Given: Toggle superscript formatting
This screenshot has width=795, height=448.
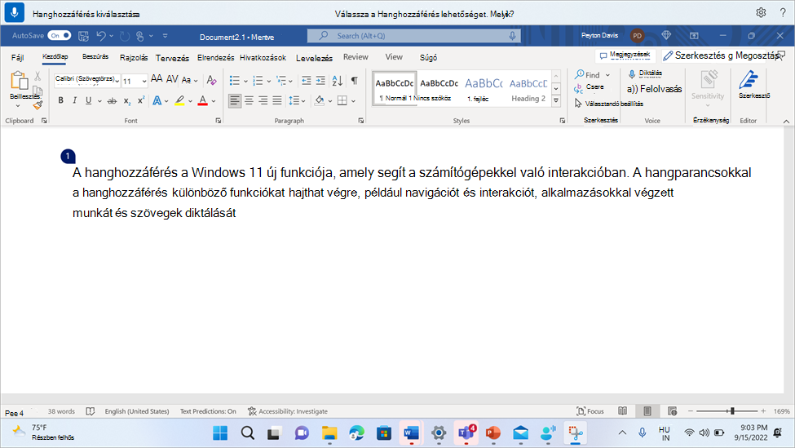Looking at the screenshot, I should pyautogui.click(x=141, y=100).
